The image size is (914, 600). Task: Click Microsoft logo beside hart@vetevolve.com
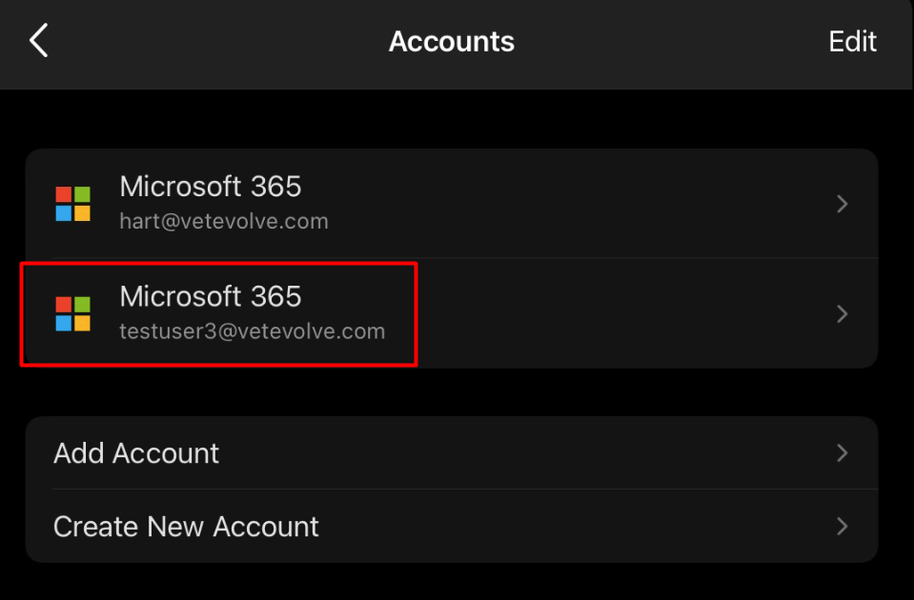click(x=72, y=204)
